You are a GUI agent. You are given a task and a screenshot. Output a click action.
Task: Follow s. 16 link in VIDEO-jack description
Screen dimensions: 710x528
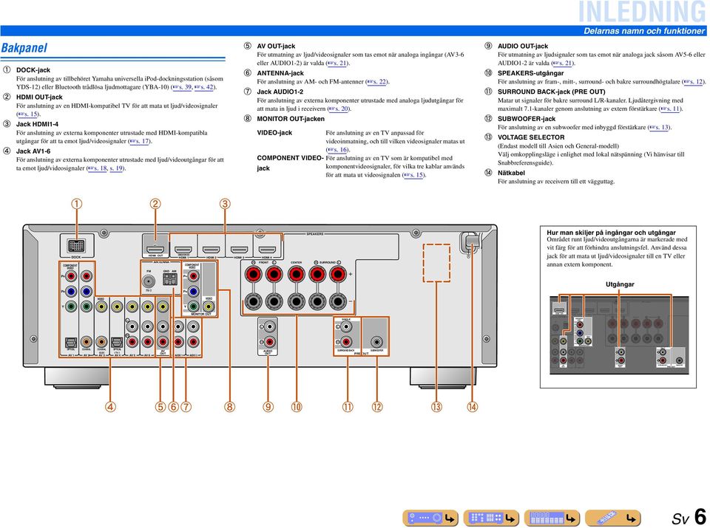point(337,150)
